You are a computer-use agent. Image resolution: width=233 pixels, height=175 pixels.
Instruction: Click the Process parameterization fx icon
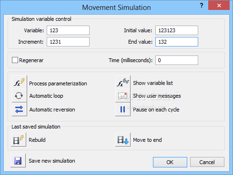point(20,82)
